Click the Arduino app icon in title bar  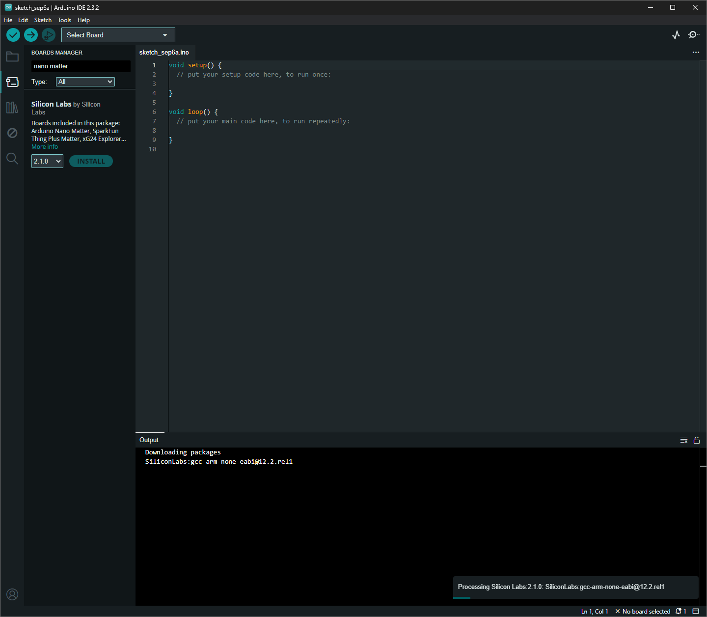click(8, 7)
